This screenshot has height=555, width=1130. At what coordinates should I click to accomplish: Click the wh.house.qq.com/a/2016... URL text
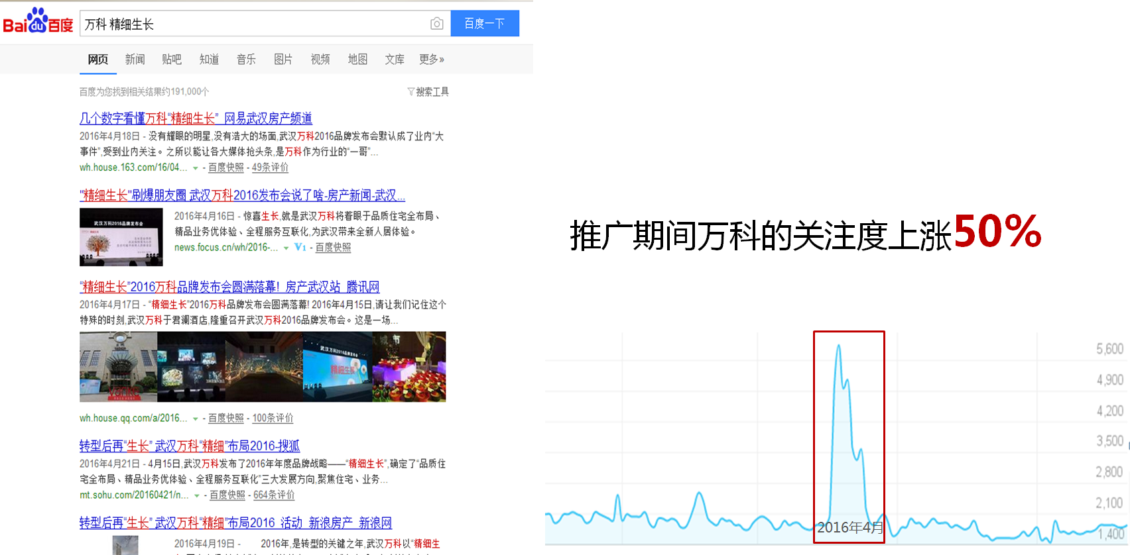point(133,418)
